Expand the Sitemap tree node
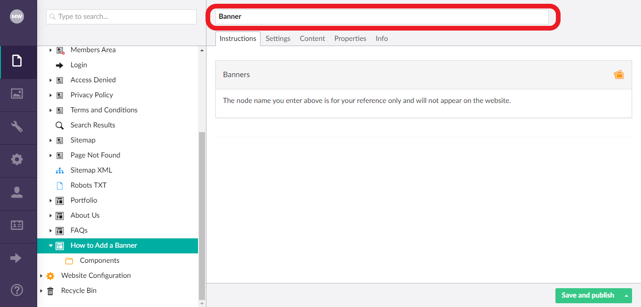Screen dimensions: 641x307 click(51, 141)
